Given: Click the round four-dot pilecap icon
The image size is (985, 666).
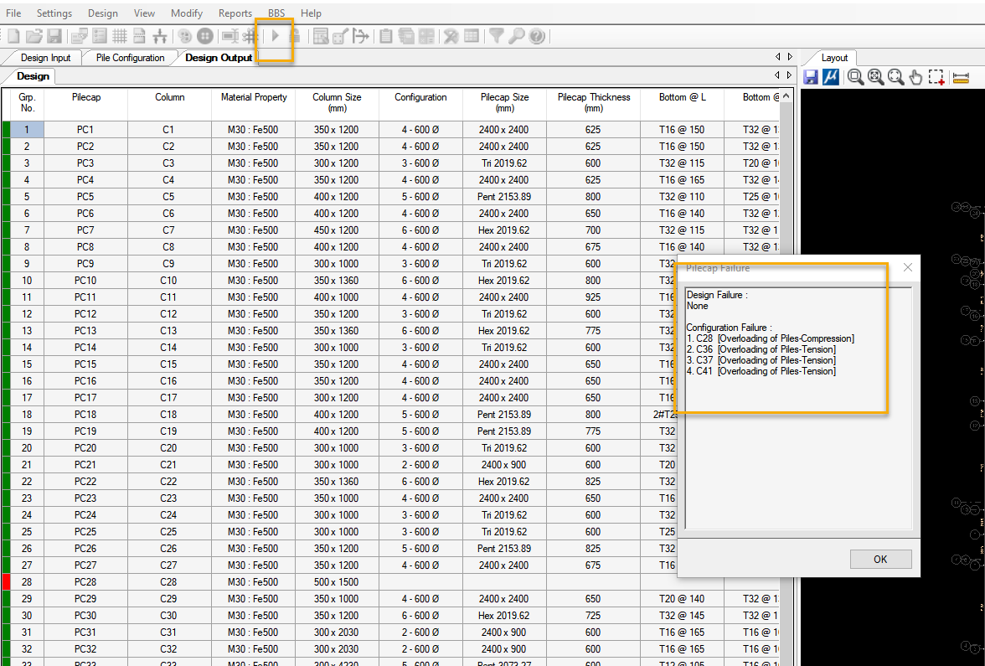Looking at the screenshot, I should 205,36.
